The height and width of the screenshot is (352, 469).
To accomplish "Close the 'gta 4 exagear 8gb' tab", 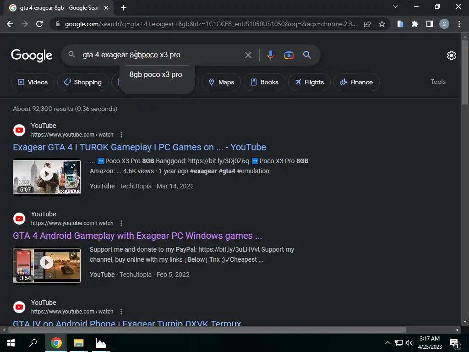I will coord(106,8).
